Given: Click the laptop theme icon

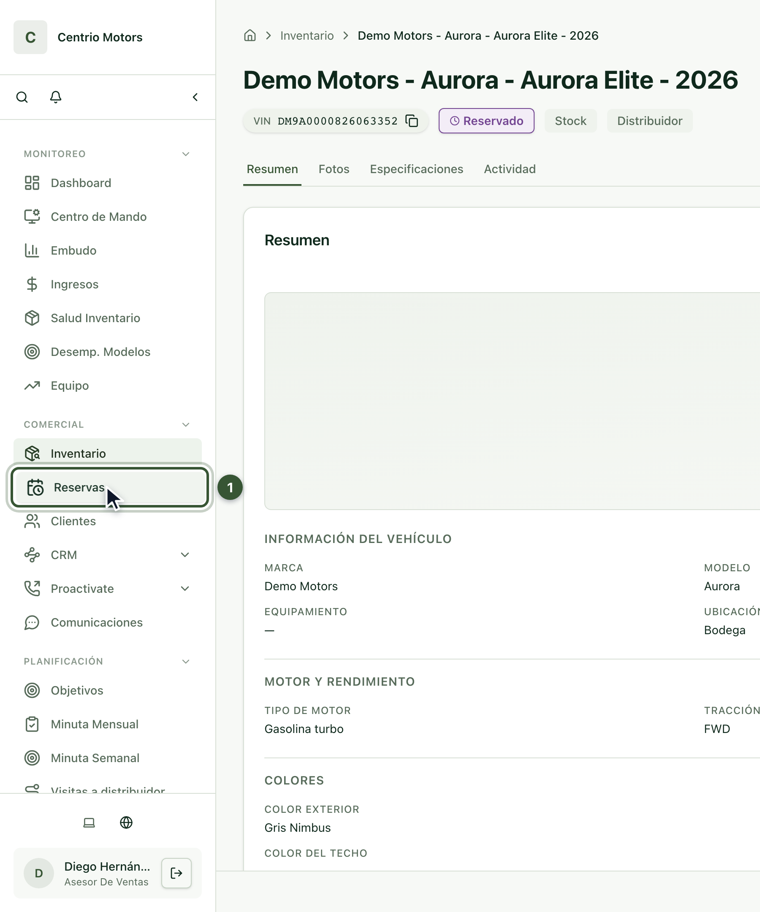Looking at the screenshot, I should coord(89,822).
